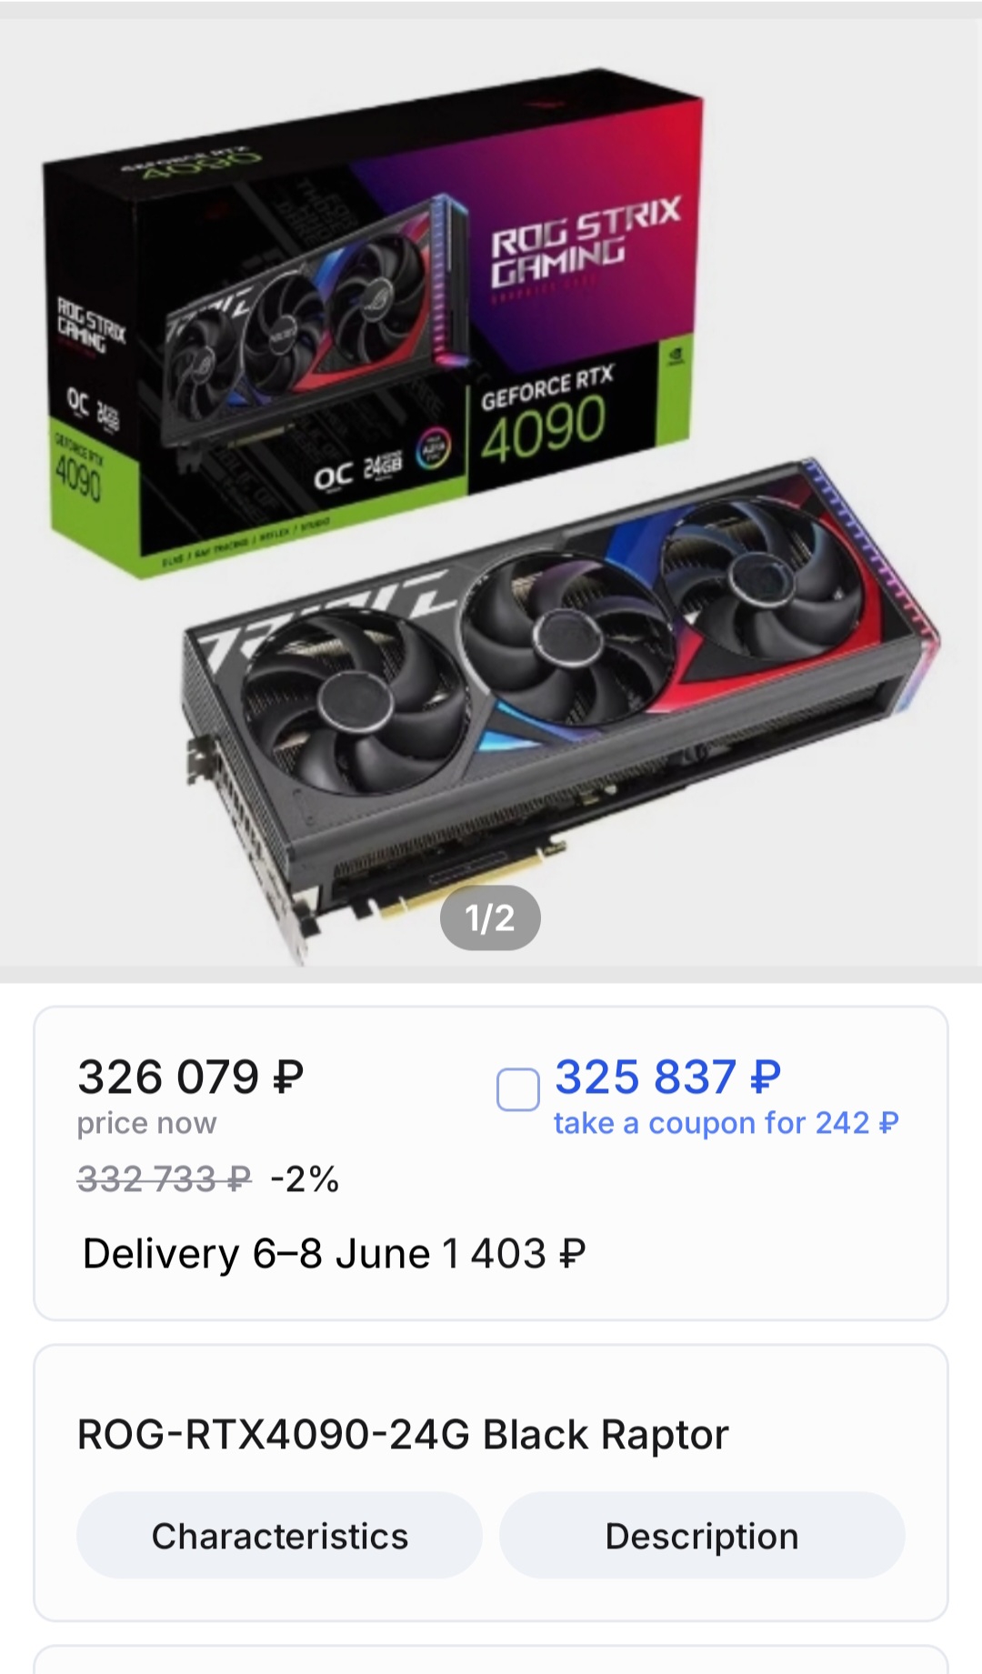Tap the ROG Strix Gaming box image
The image size is (982, 1674).
pos(373,323)
